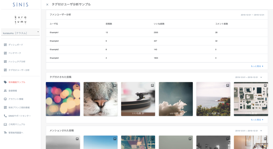Open 有料プランご契約情報 page
This screenshot has height=149, width=273.
tap(19, 107)
